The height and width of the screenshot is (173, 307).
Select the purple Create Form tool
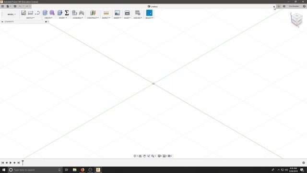(52, 13)
